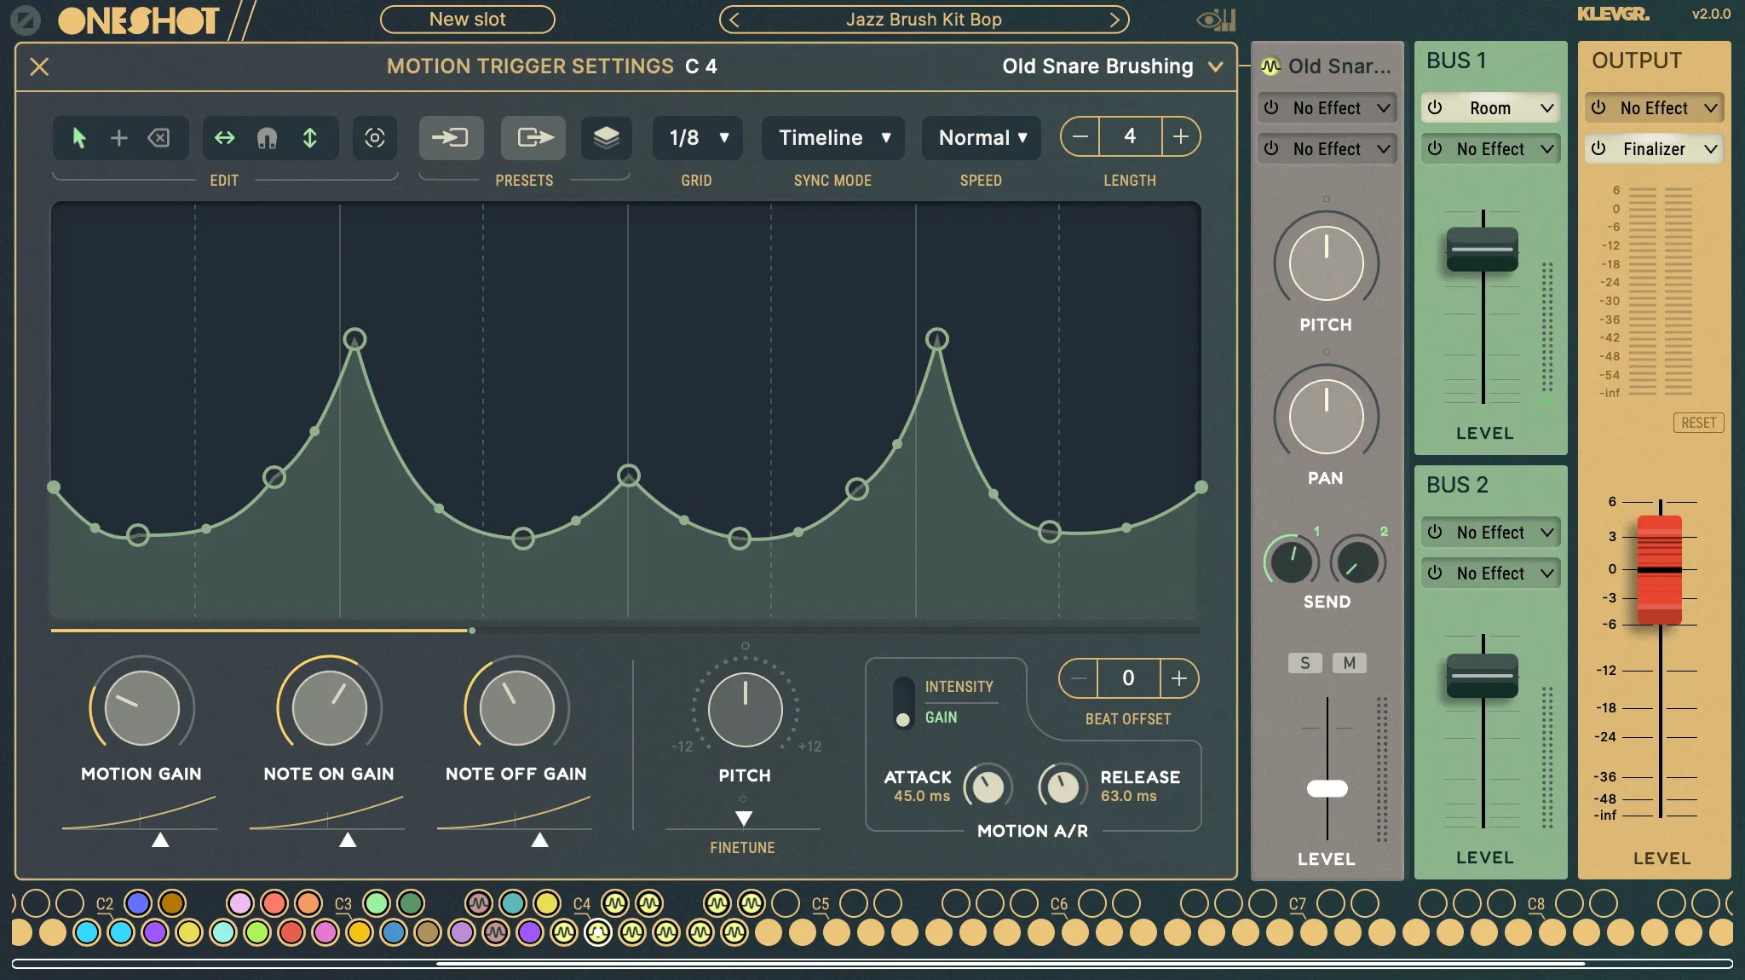Image resolution: width=1745 pixels, height=980 pixels.
Task: Click the New slot button
Action: pos(467,20)
